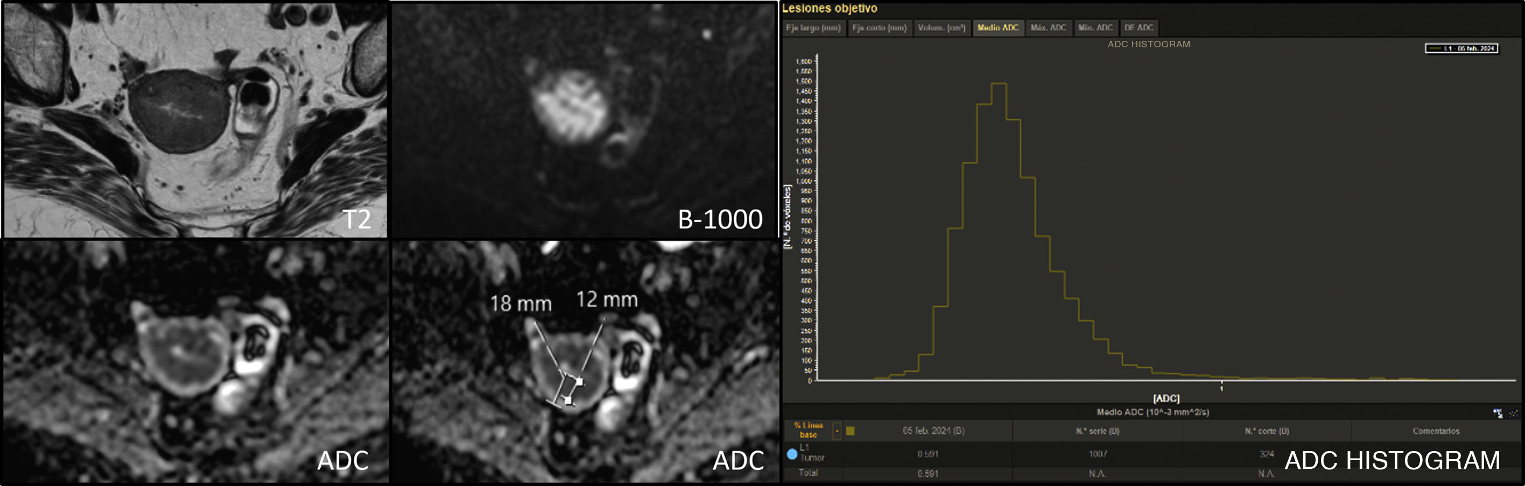Select the T2 image thumbnail
The image size is (1525, 486).
195,119
